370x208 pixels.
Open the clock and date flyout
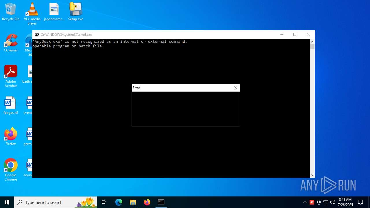(345, 202)
